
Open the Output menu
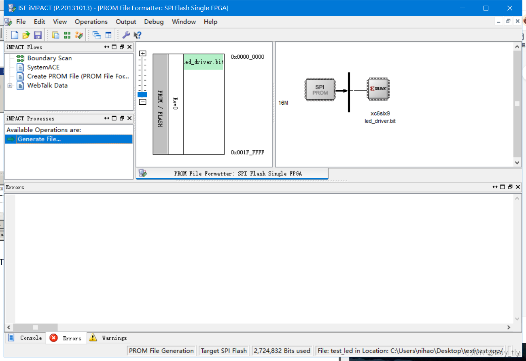pyautogui.click(x=126, y=21)
